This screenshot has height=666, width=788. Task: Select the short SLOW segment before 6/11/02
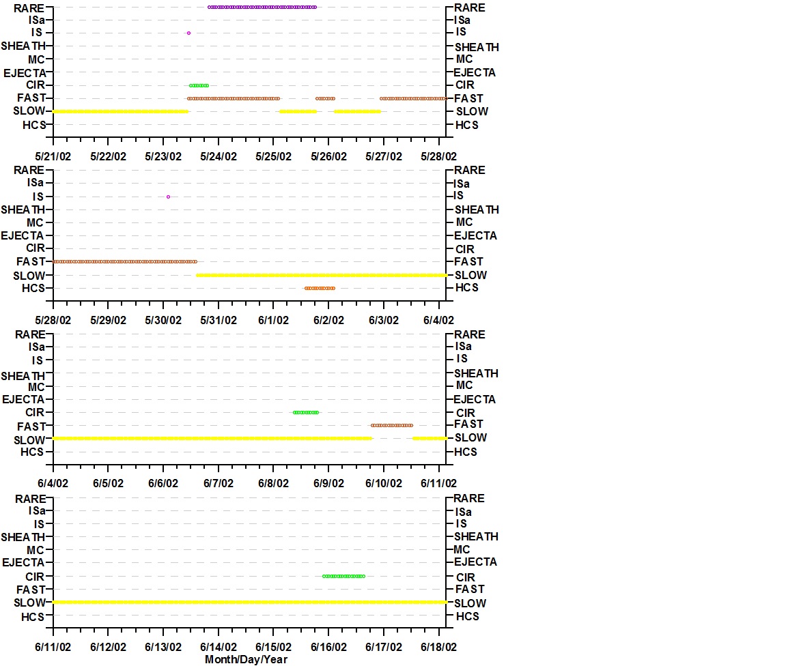coord(430,439)
